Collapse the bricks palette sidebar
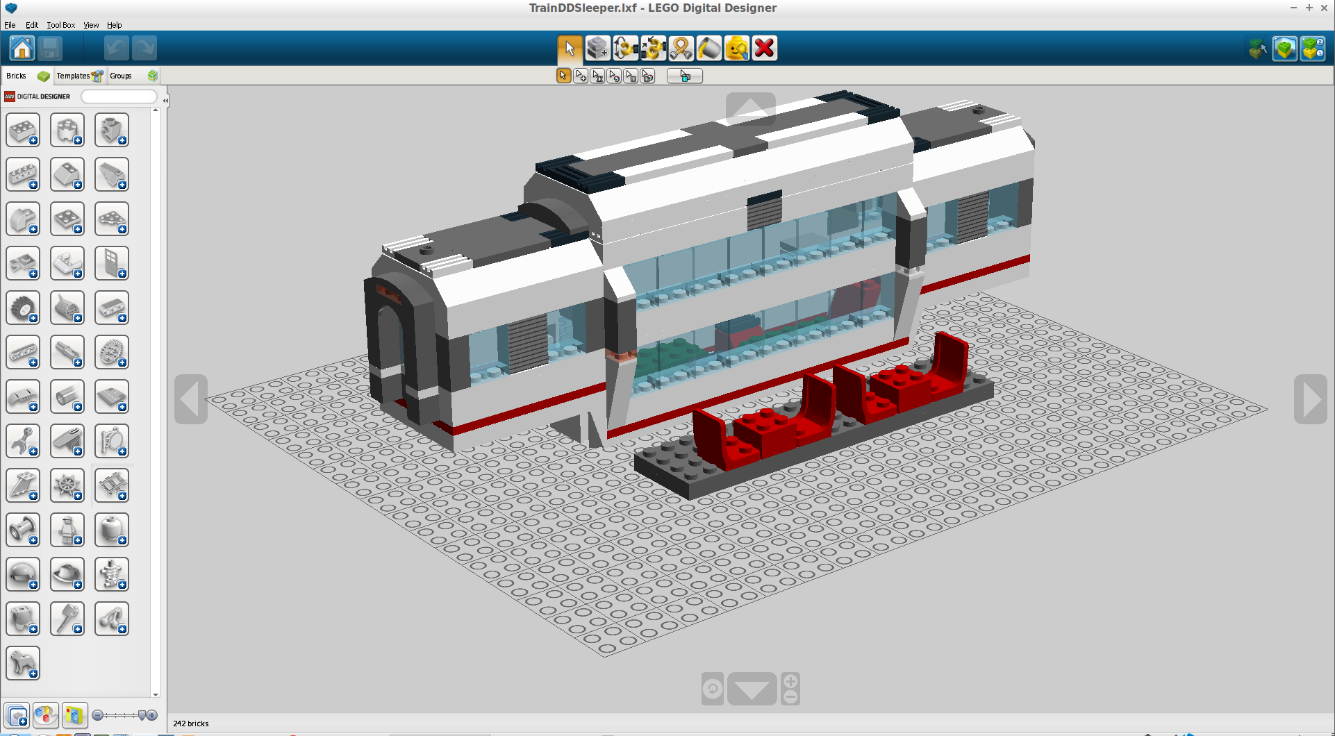Screen dimensions: 1335x736 (x=165, y=100)
